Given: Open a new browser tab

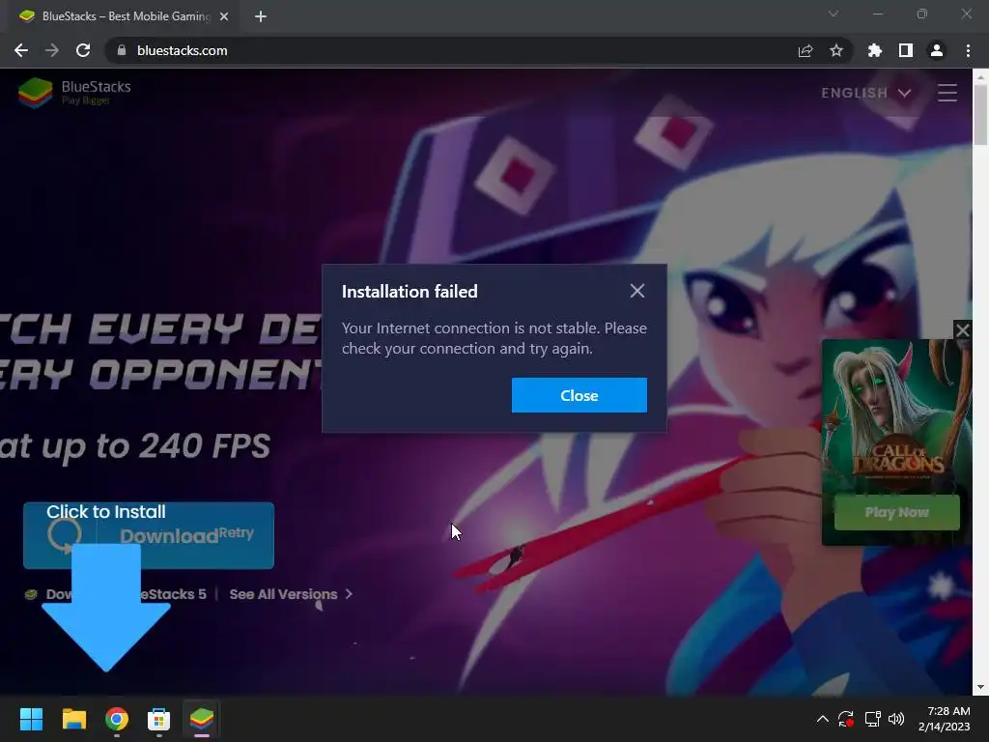Looking at the screenshot, I should click(261, 16).
